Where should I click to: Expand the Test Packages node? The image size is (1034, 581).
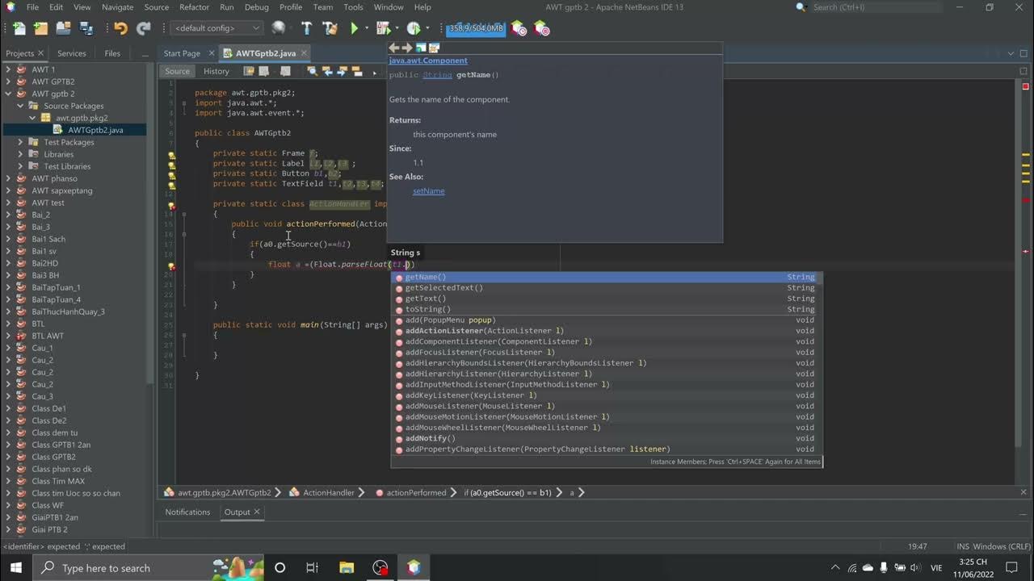click(21, 142)
